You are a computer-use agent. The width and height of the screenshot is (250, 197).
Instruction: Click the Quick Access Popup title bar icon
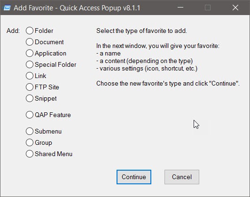[7, 8]
